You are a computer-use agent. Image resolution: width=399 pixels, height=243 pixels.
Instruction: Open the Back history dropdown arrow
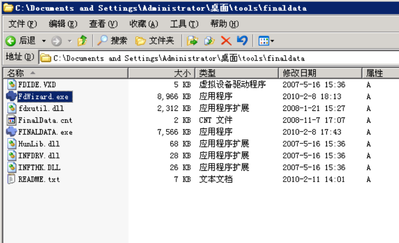click(44, 41)
